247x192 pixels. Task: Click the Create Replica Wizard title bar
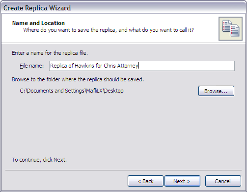[x=123, y=8]
